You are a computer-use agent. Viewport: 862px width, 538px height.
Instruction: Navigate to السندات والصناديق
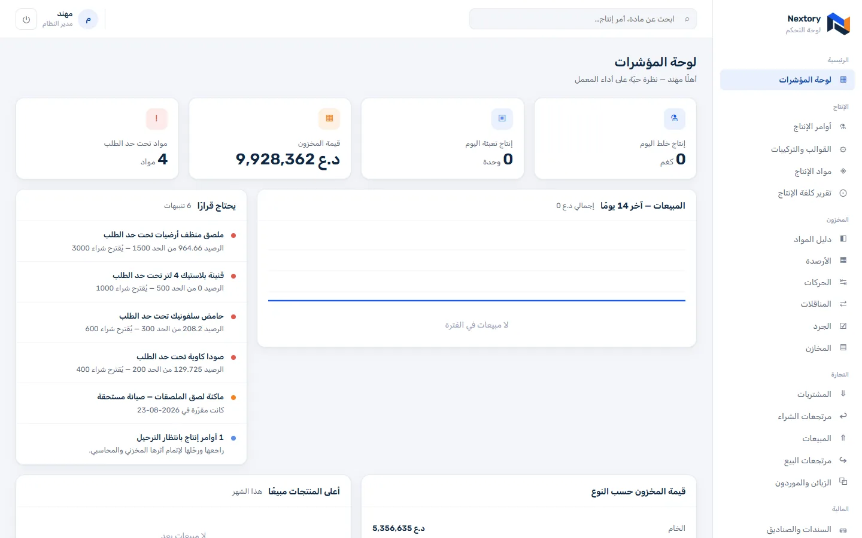coord(787,530)
